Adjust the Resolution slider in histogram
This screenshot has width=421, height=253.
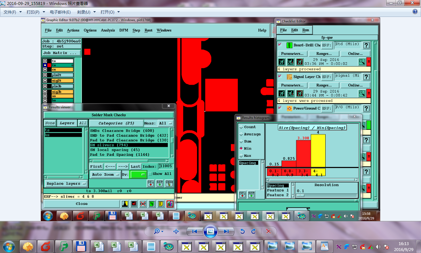tap(301, 196)
